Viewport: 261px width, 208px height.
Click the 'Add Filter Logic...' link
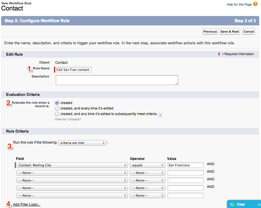pyautogui.click(x=27, y=205)
